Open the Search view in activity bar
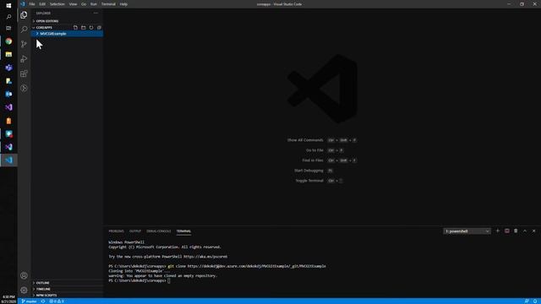This screenshot has width=541, height=304. 24,30
